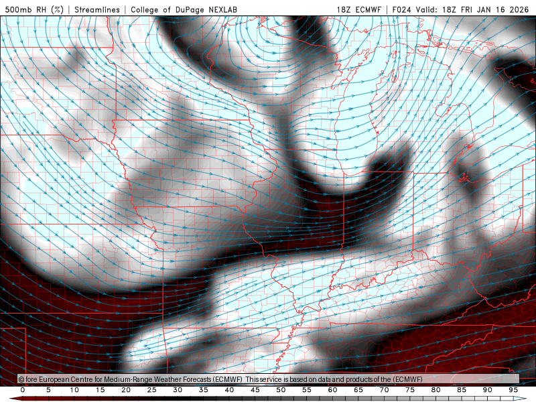Click the "45" colorbar label
The height and width of the screenshot is (402, 536).
tap(255, 390)
